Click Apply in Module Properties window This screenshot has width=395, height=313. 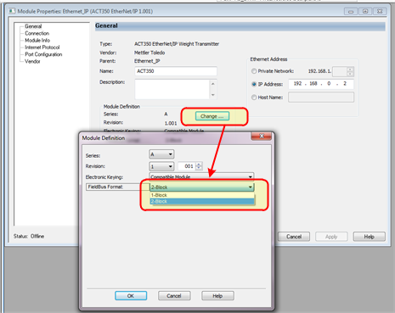point(331,237)
